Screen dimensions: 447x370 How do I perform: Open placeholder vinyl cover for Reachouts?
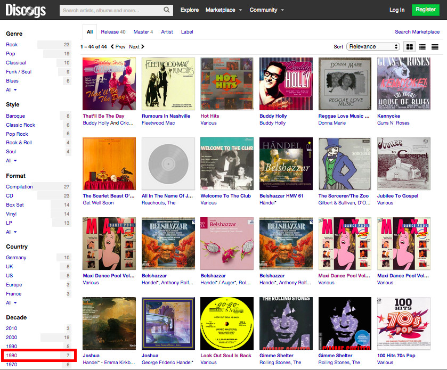click(x=168, y=164)
